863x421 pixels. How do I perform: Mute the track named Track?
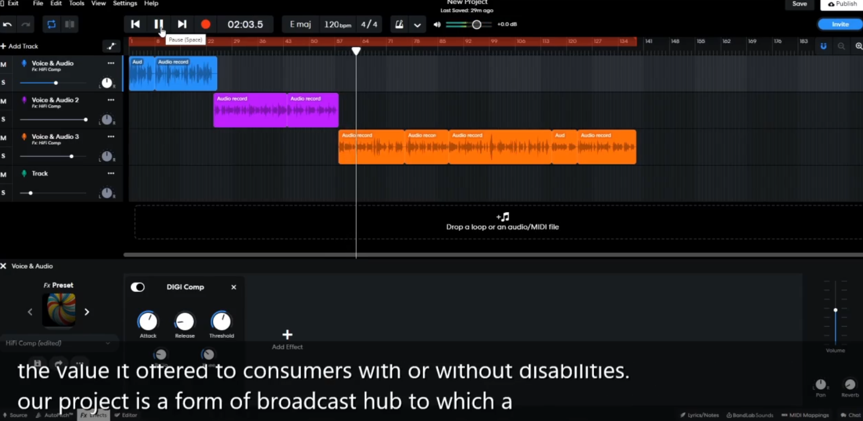click(3, 175)
